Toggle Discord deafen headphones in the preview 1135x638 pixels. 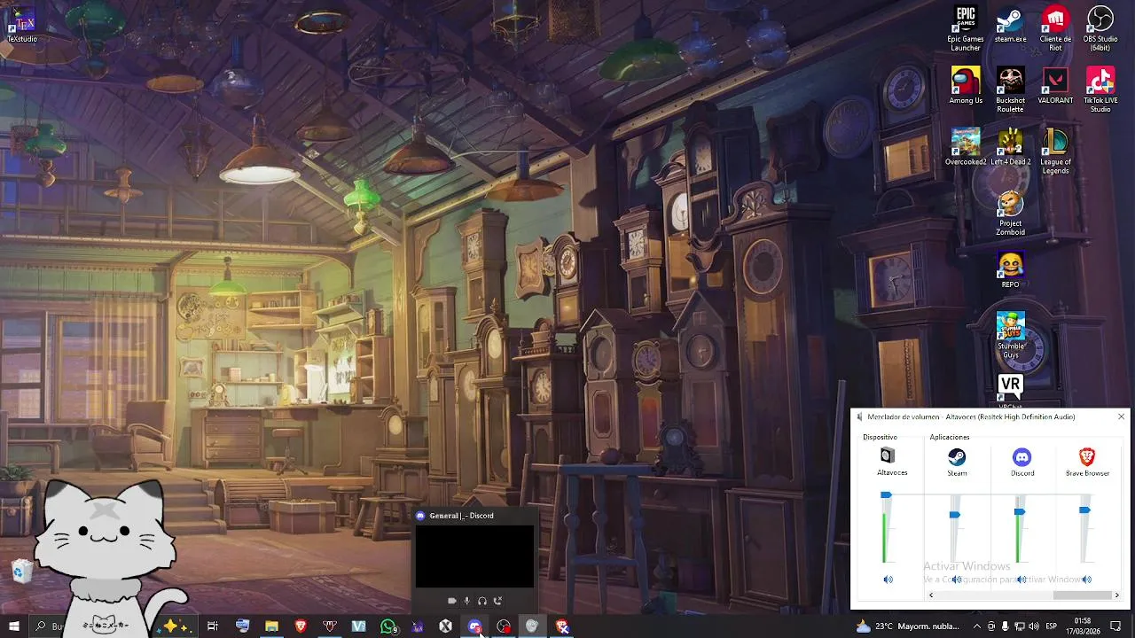coord(482,601)
